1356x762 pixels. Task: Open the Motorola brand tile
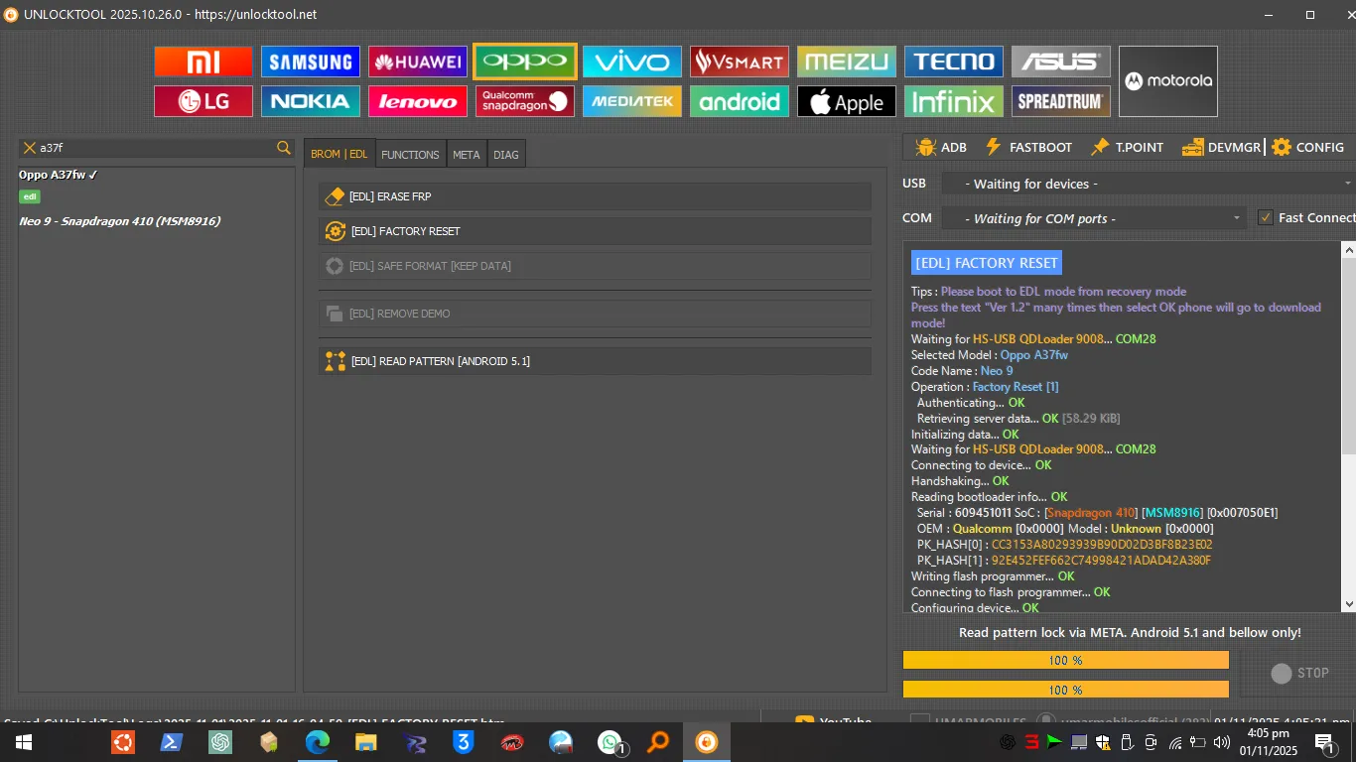(x=1167, y=81)
